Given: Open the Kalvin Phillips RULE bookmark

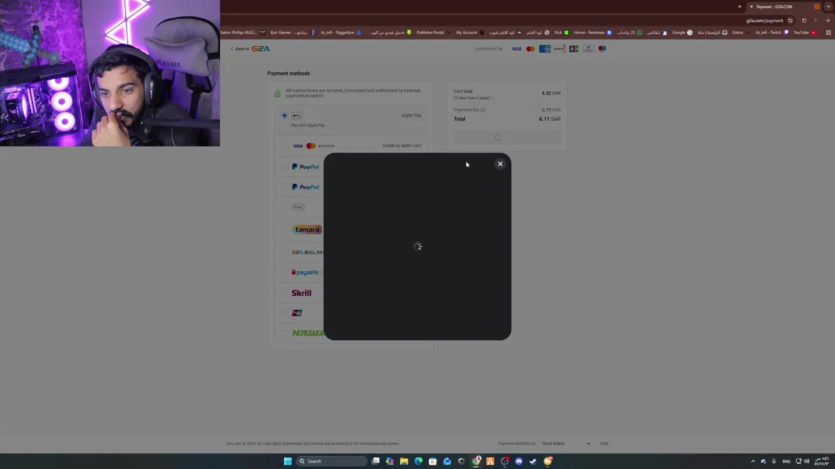Looking at the screenshot, I should coord(242,33).
